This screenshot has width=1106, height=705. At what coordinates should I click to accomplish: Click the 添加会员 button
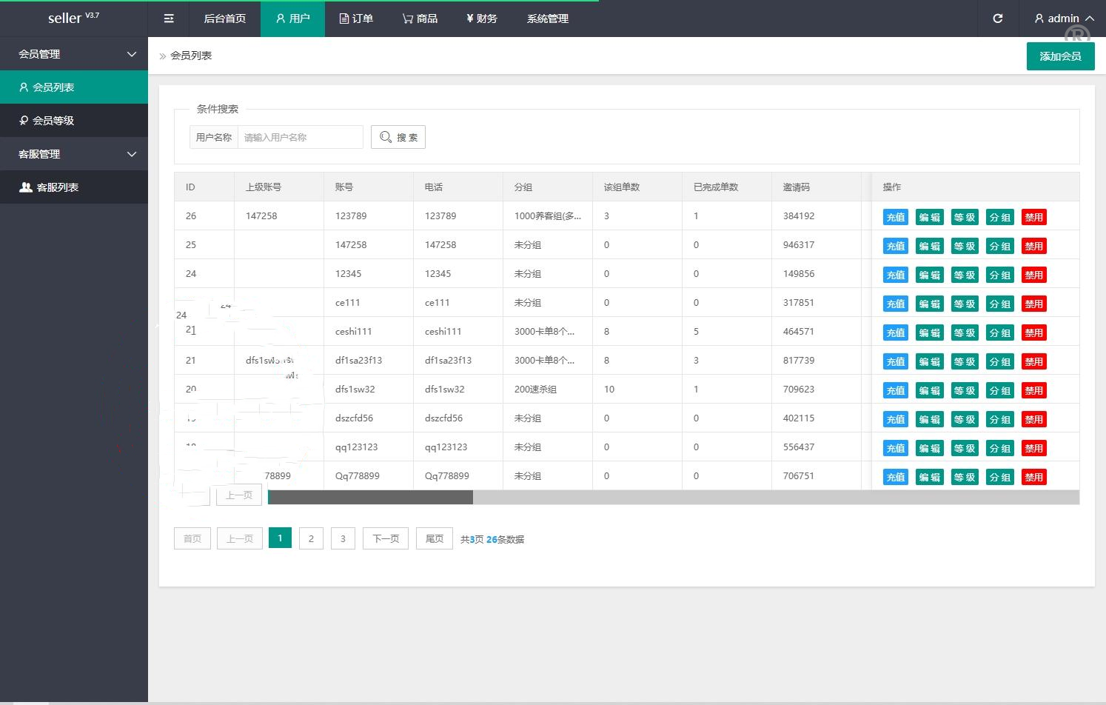pos(1060,56)
